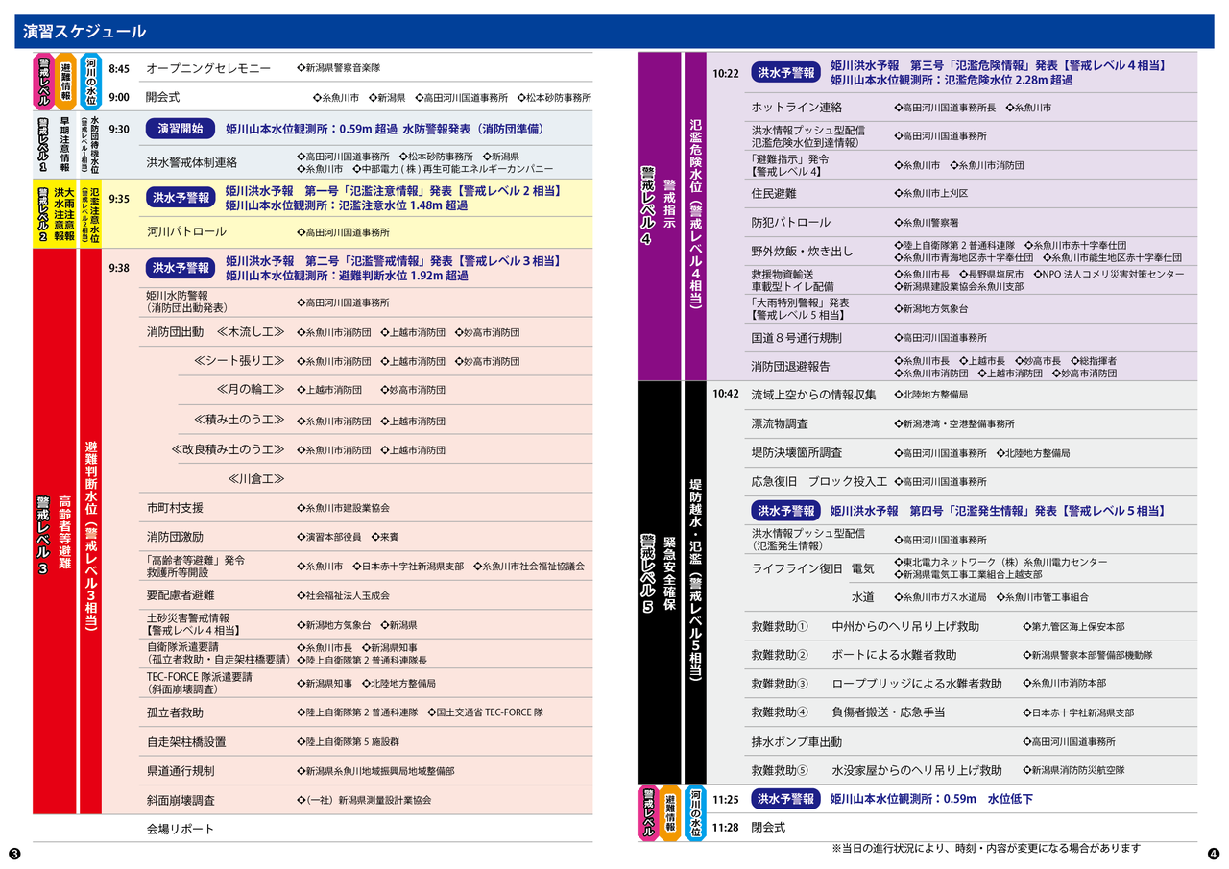Click the 洪水警戒体制連絡 row
The height and width of the screenshot is (869, 1229).
(x=366, y=162)
